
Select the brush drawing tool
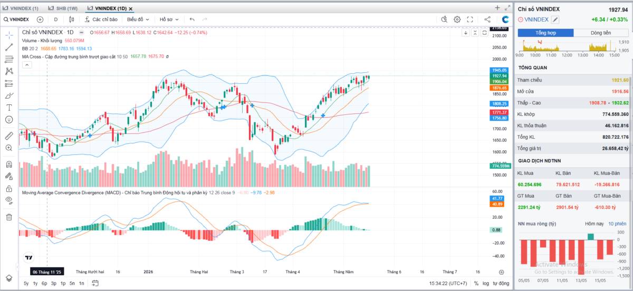[x=9, y=95]
